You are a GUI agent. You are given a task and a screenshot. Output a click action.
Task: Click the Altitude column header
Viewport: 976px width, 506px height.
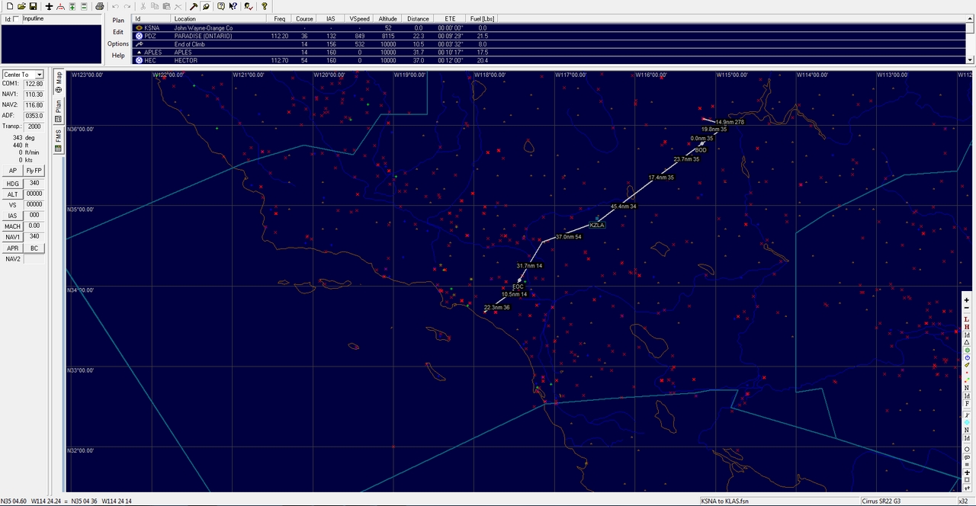point(388,18)
